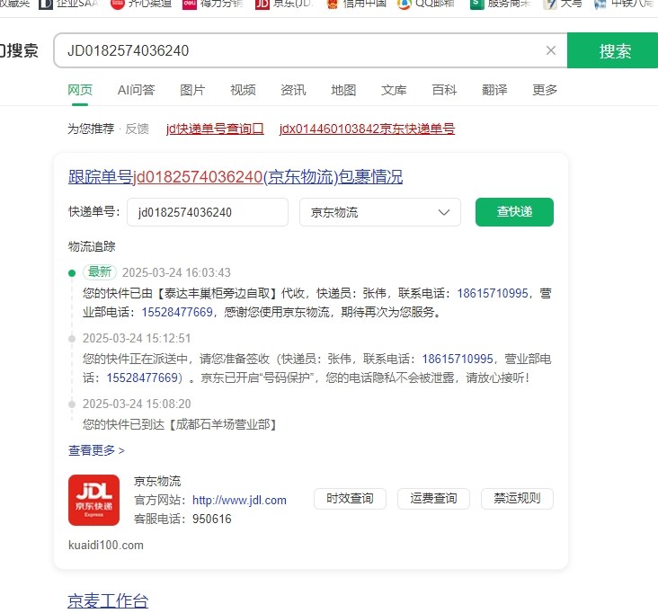Click the 快递单号 tracking number field
658x613 pixels.
pyautogui.click(x=208, y=212)
